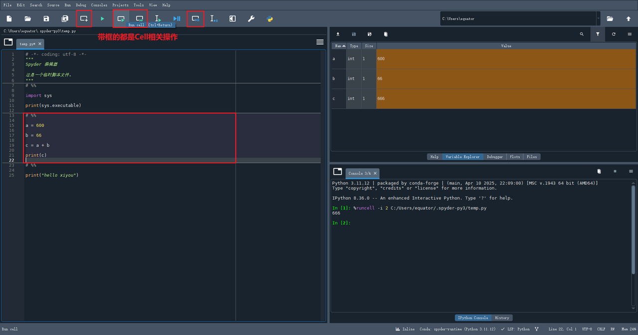
Task: Open the PYTHONPATH manager Python icon
Action: click(x=270, y=18)
